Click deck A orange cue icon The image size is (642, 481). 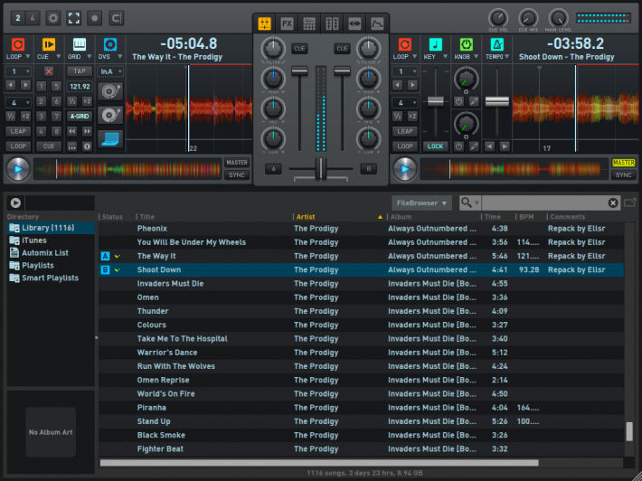[48, 44]
